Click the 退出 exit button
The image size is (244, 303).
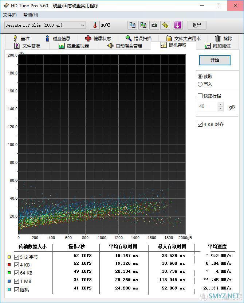coord(197,25)
